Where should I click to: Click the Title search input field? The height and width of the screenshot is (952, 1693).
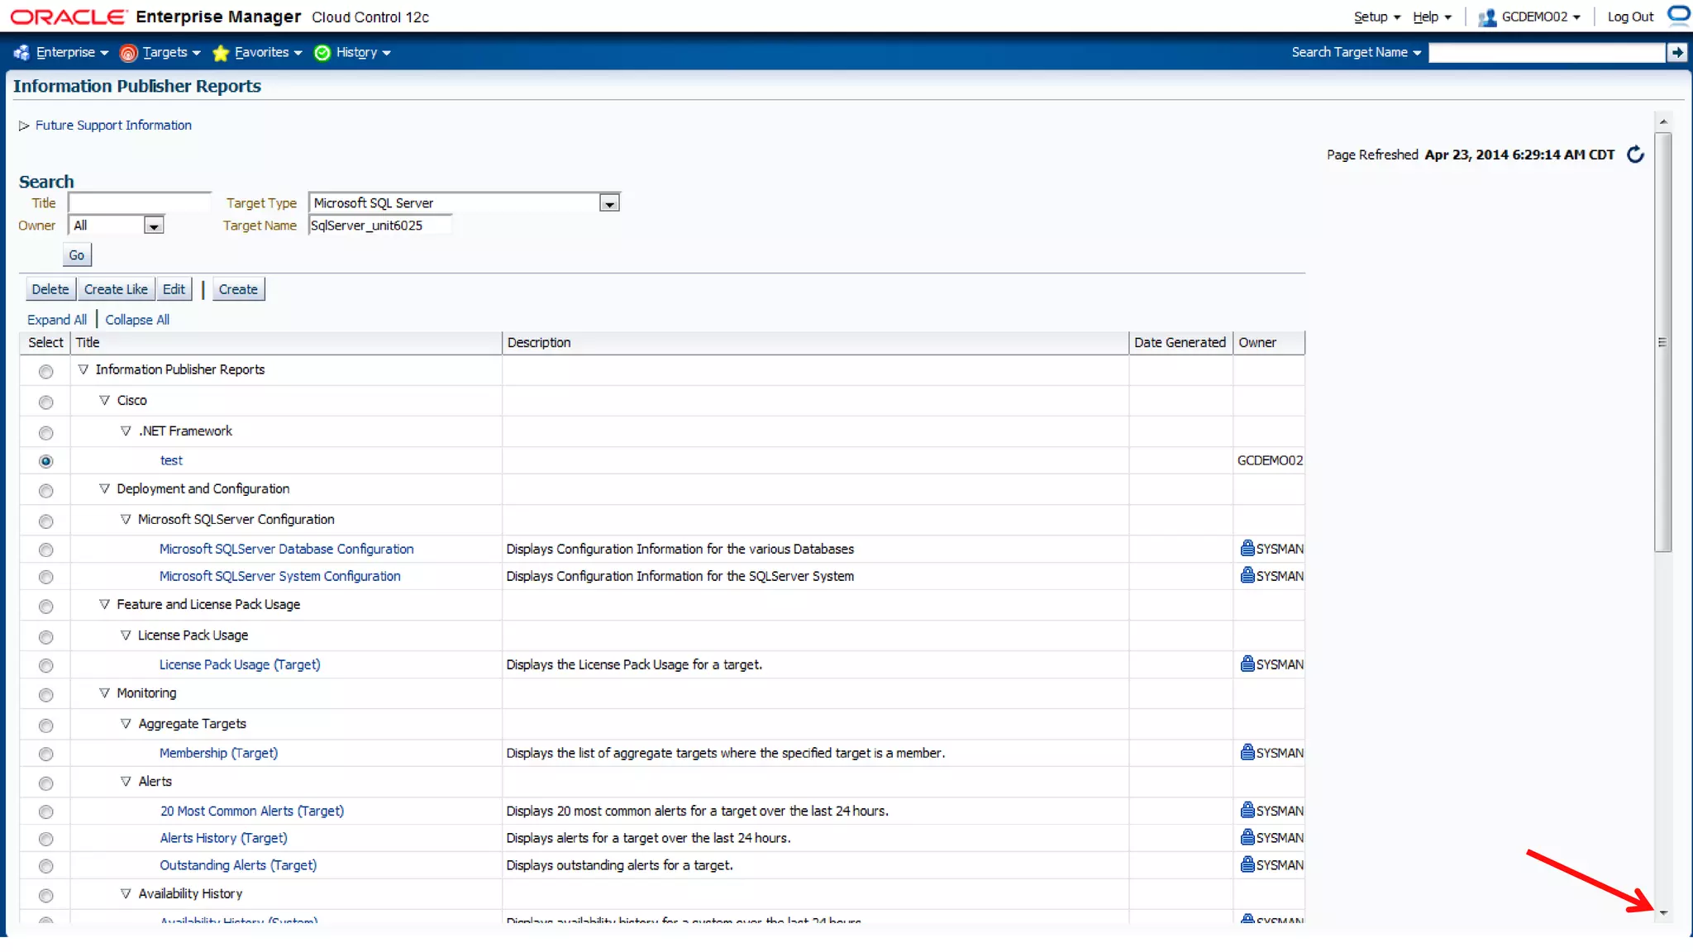(140, 202)
